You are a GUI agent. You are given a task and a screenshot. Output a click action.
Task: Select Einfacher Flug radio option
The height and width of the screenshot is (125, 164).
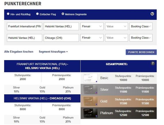(37, 14)
